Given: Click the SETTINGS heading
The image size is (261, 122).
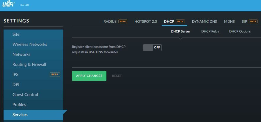Looking at the screenshot, I should [16, 21].
